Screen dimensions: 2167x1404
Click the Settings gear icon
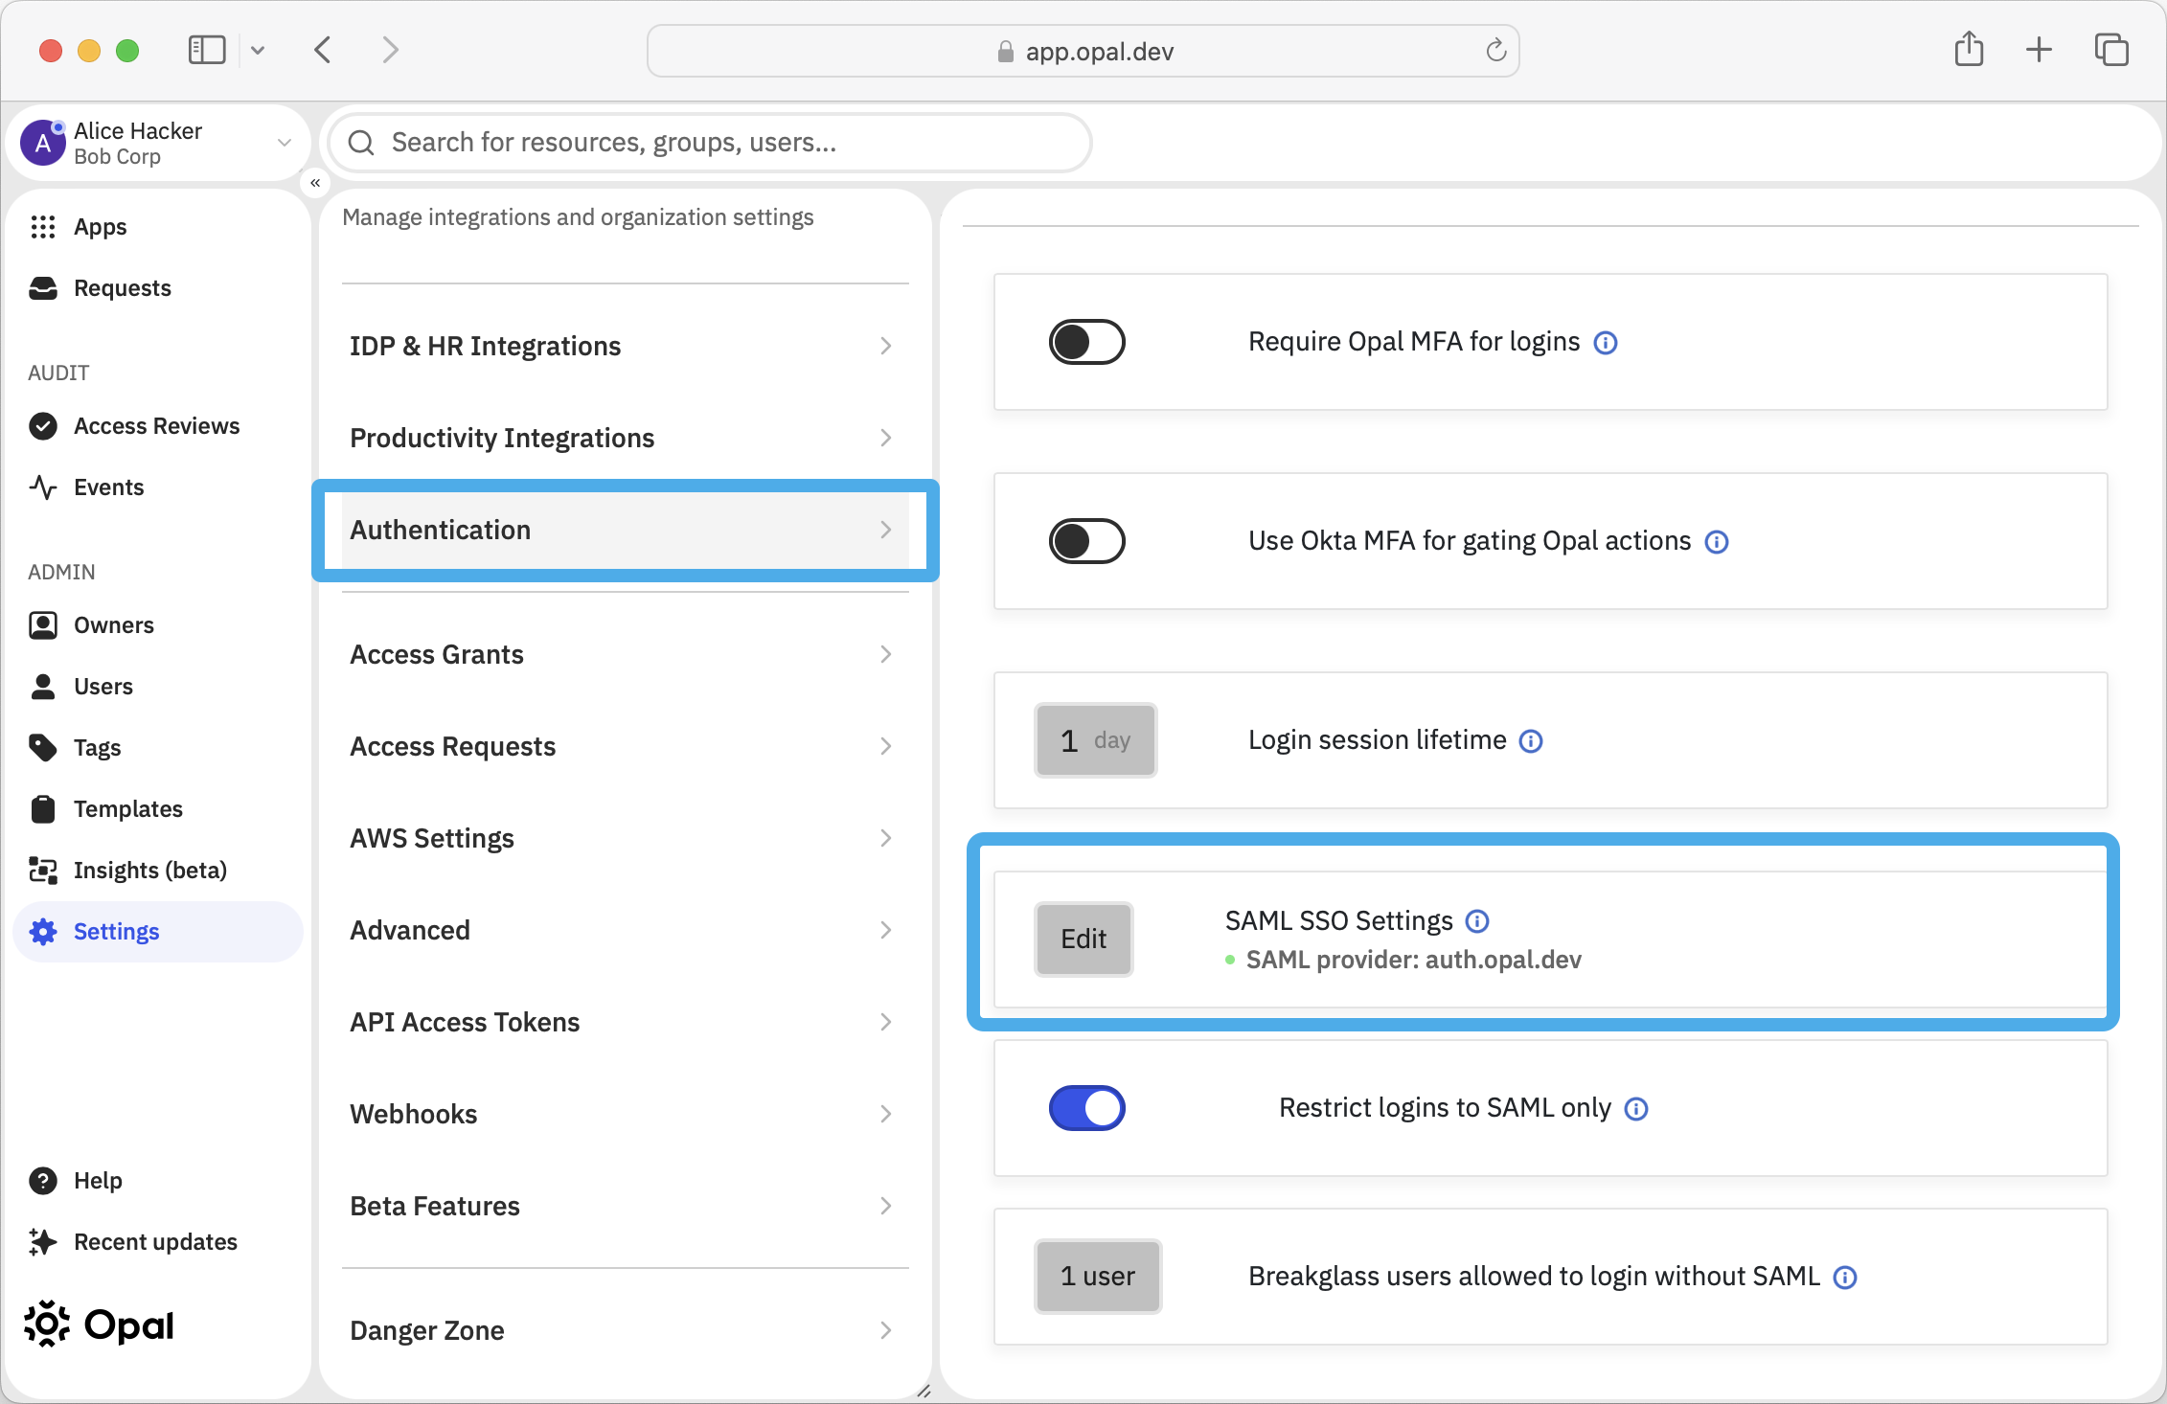(43, 932)
